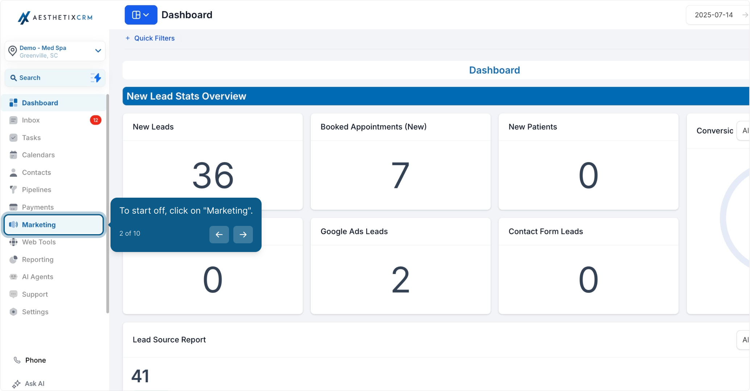
Task: Go to next tour step arrow
Action: (x=243, y=235)
